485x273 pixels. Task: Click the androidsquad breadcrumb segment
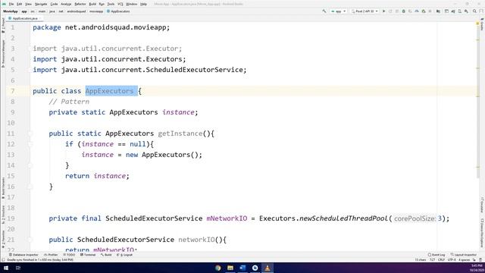tap(76, 11)
